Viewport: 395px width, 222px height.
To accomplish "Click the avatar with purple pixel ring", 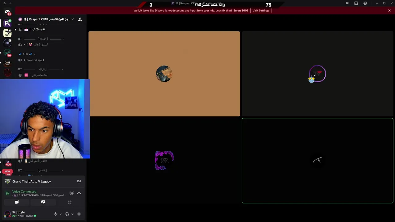I will point(317,74).
